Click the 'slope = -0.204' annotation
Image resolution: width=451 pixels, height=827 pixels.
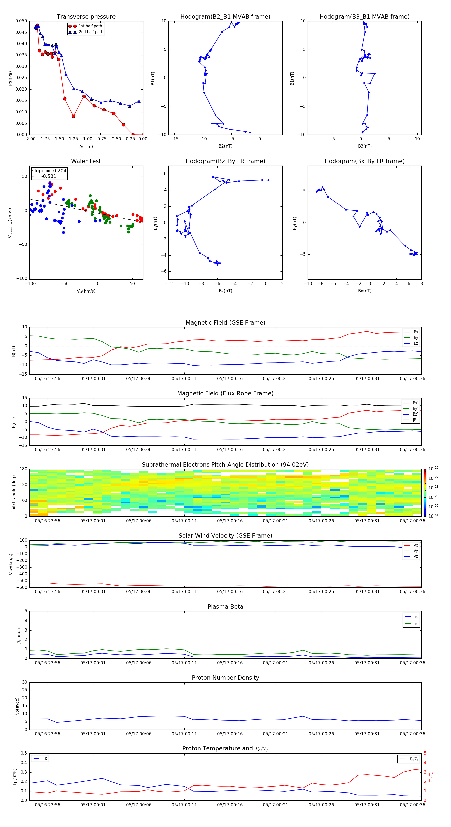coord(49,171)
